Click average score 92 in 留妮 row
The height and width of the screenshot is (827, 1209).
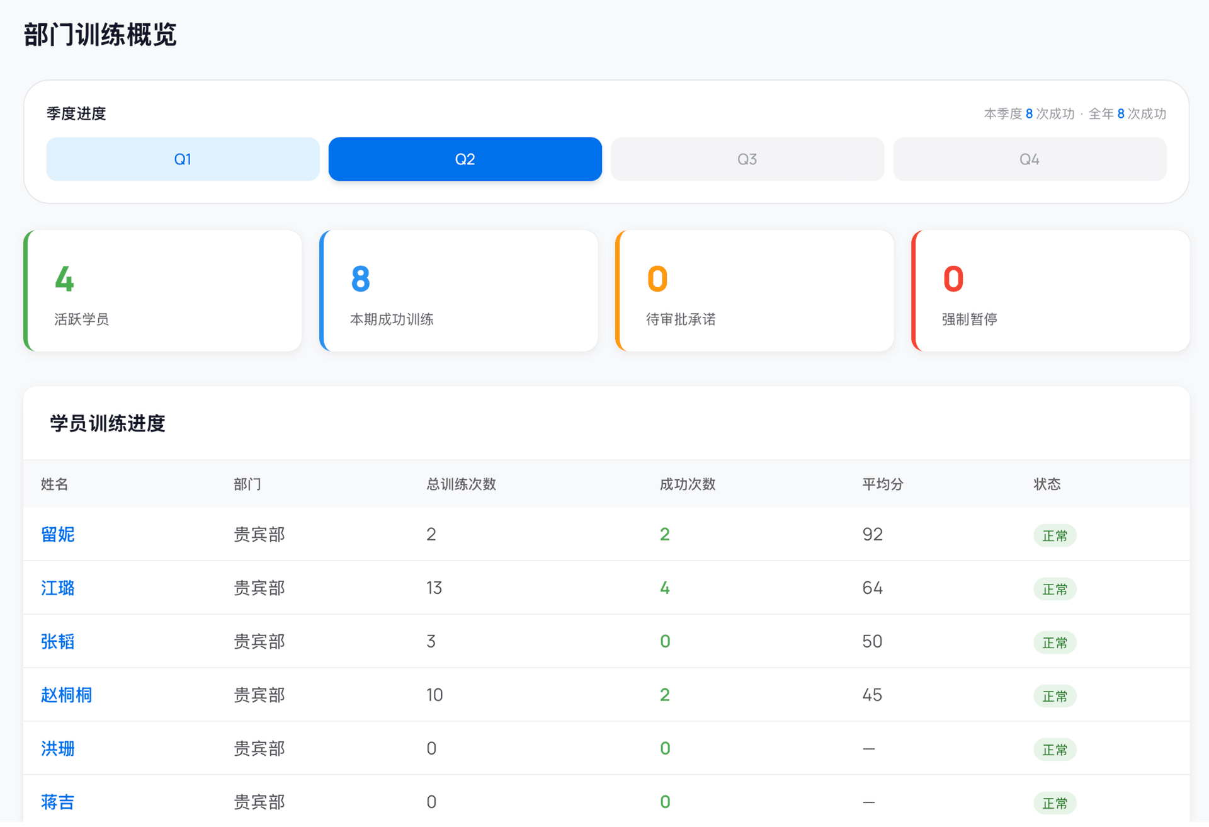point(872,535)
